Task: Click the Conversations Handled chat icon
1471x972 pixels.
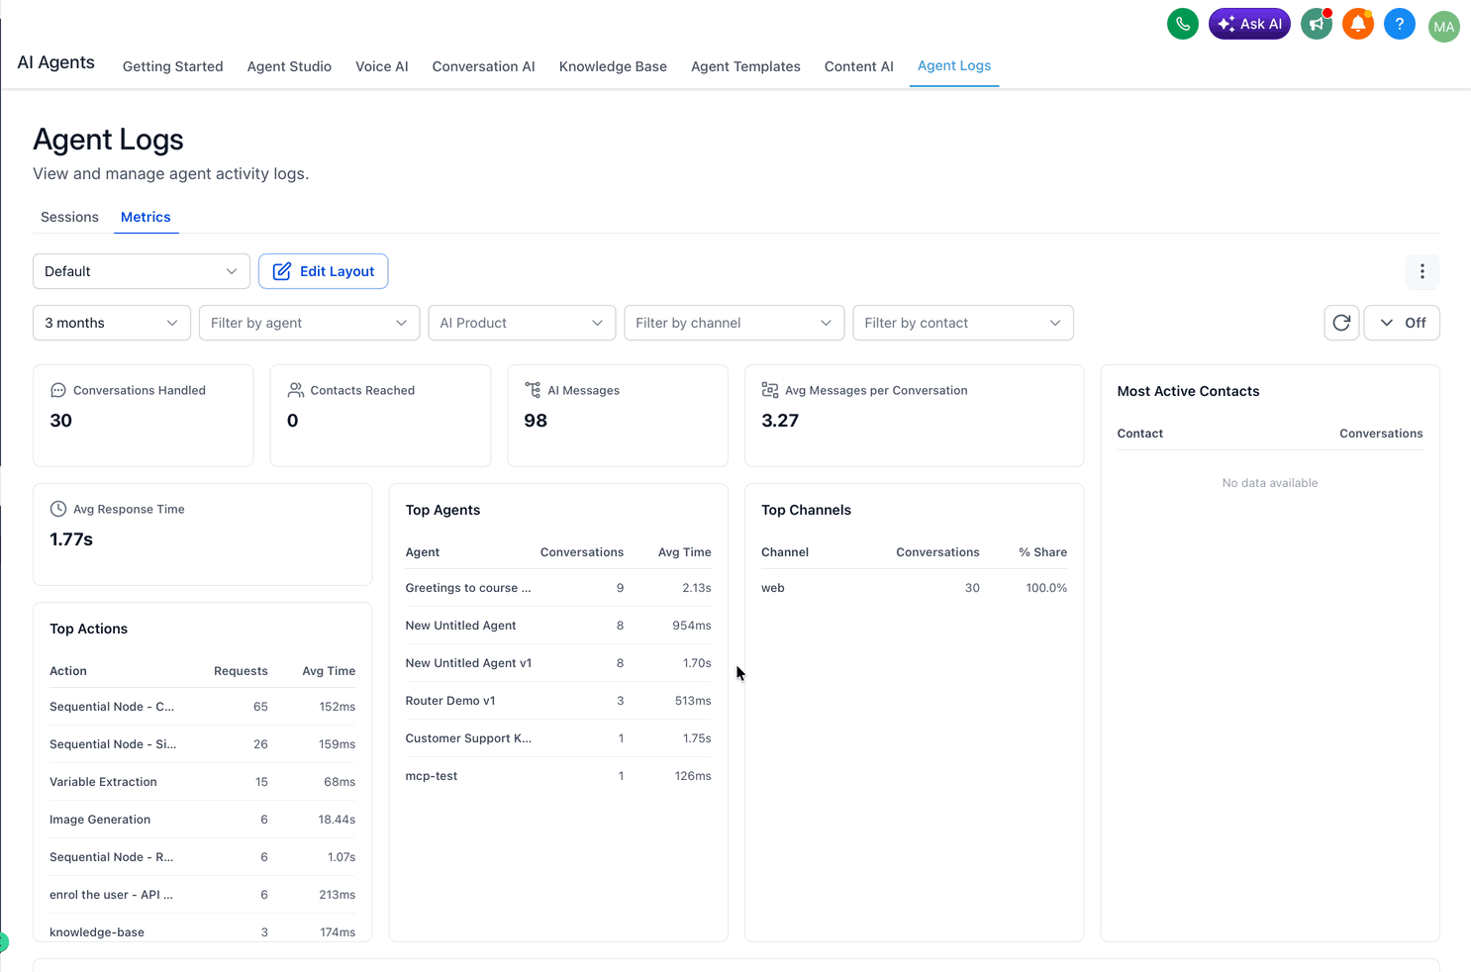Action: point(58,390)
